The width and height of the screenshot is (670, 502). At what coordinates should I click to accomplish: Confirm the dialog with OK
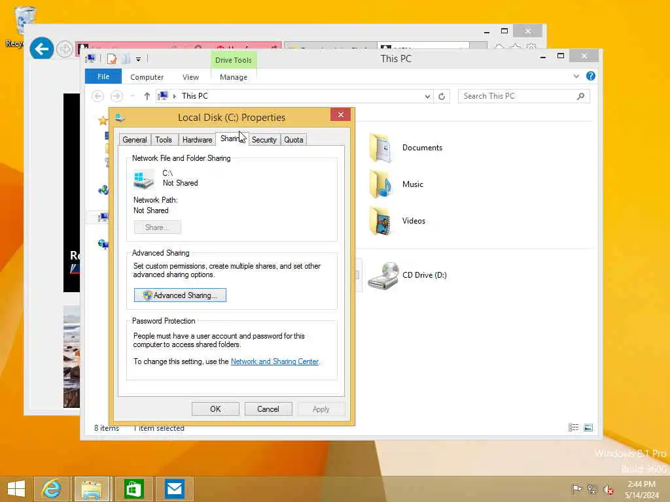215,409
